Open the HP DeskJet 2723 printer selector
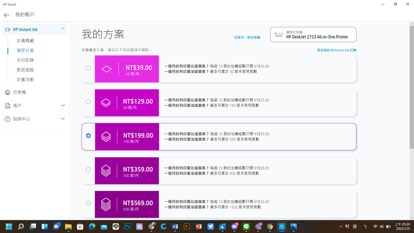This screenshot has width=414, height=233. coord(313,35)
